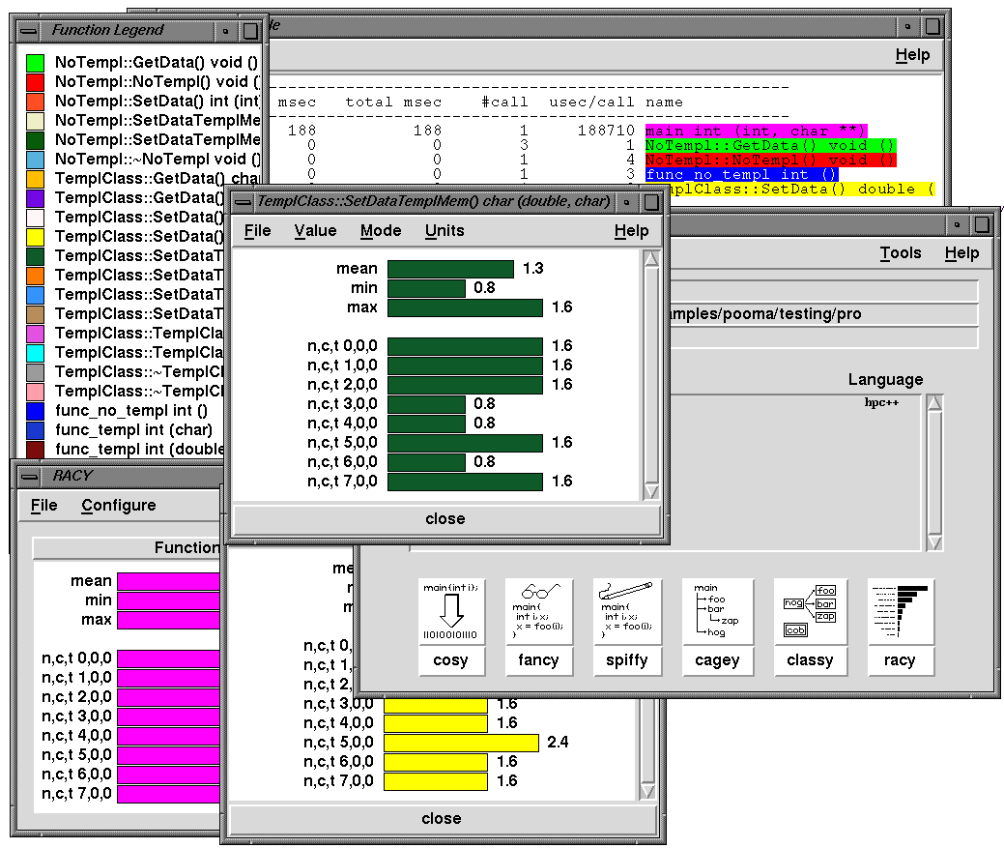Open File menu in SetDataTemplMem window
The height and width of the screenshot is (848, 1004).
click(x=257, y=230)
